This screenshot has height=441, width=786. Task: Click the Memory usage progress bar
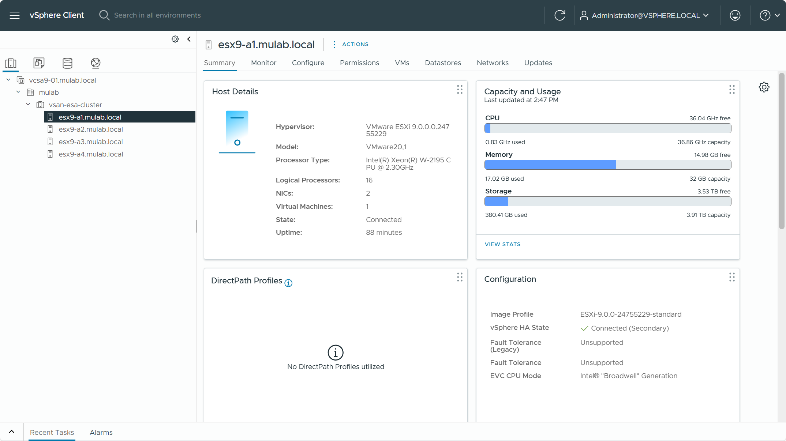tap(607, 165)
